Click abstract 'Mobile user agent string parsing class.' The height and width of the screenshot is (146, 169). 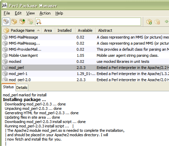pos(127,55)
